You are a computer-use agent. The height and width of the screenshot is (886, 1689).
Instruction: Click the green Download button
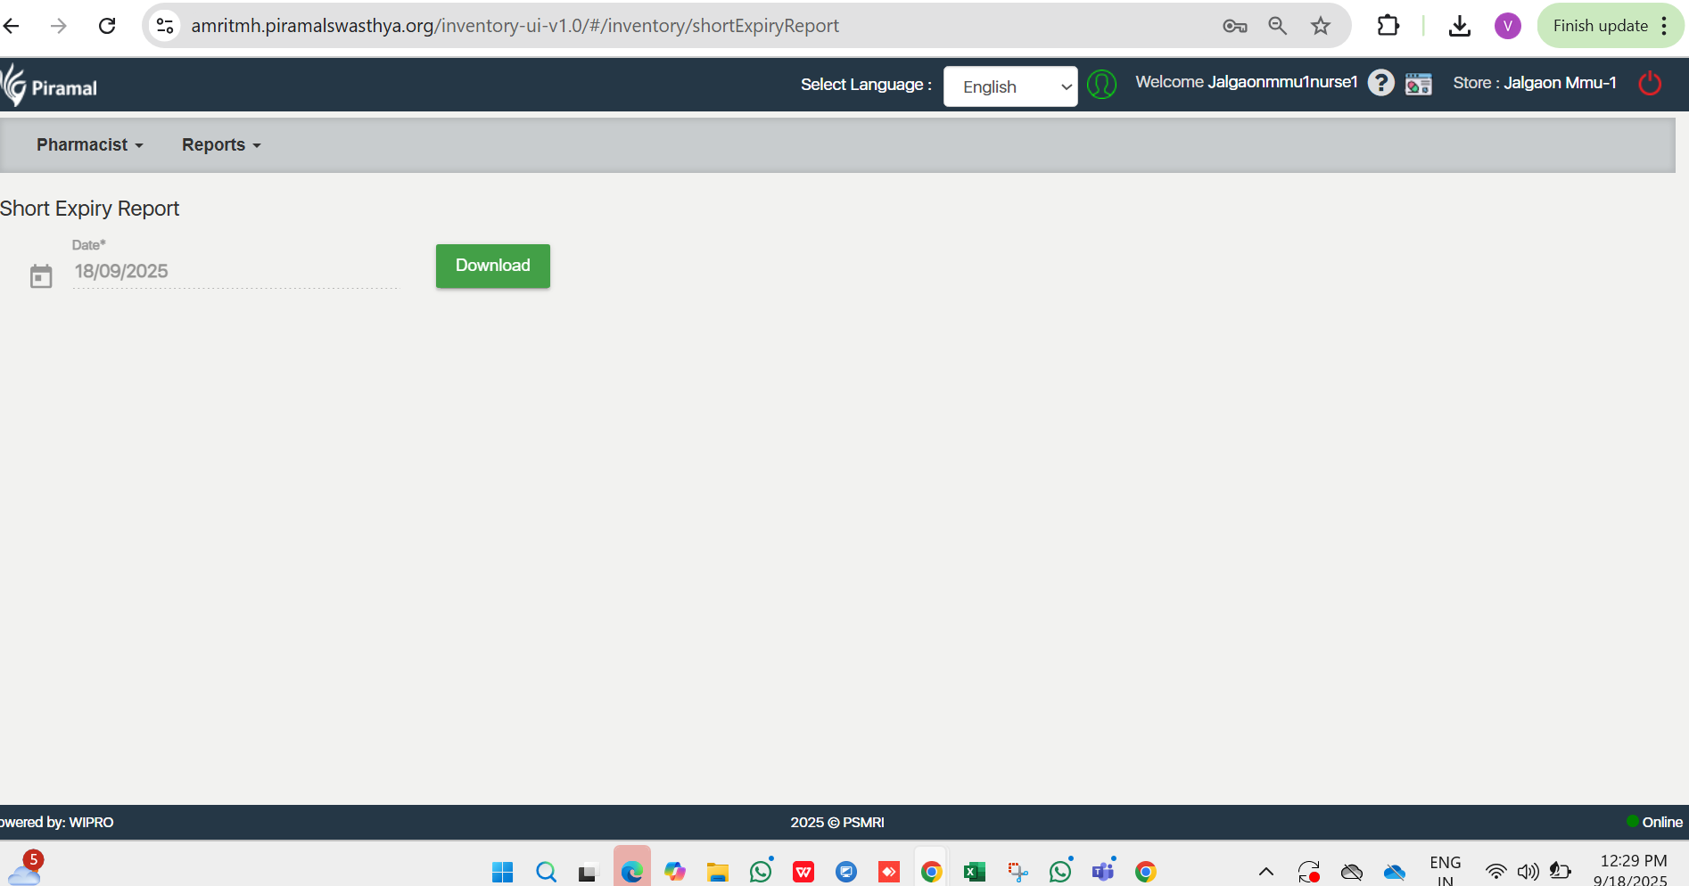pos(492,266)
